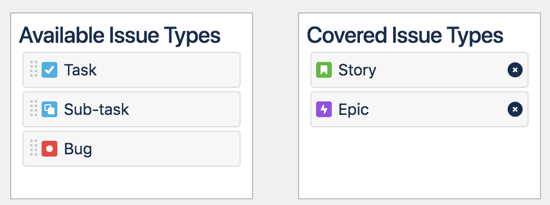Click empty area in Covered Issue Types panel
The image size is (550, 205).
(x=420, y=162)
